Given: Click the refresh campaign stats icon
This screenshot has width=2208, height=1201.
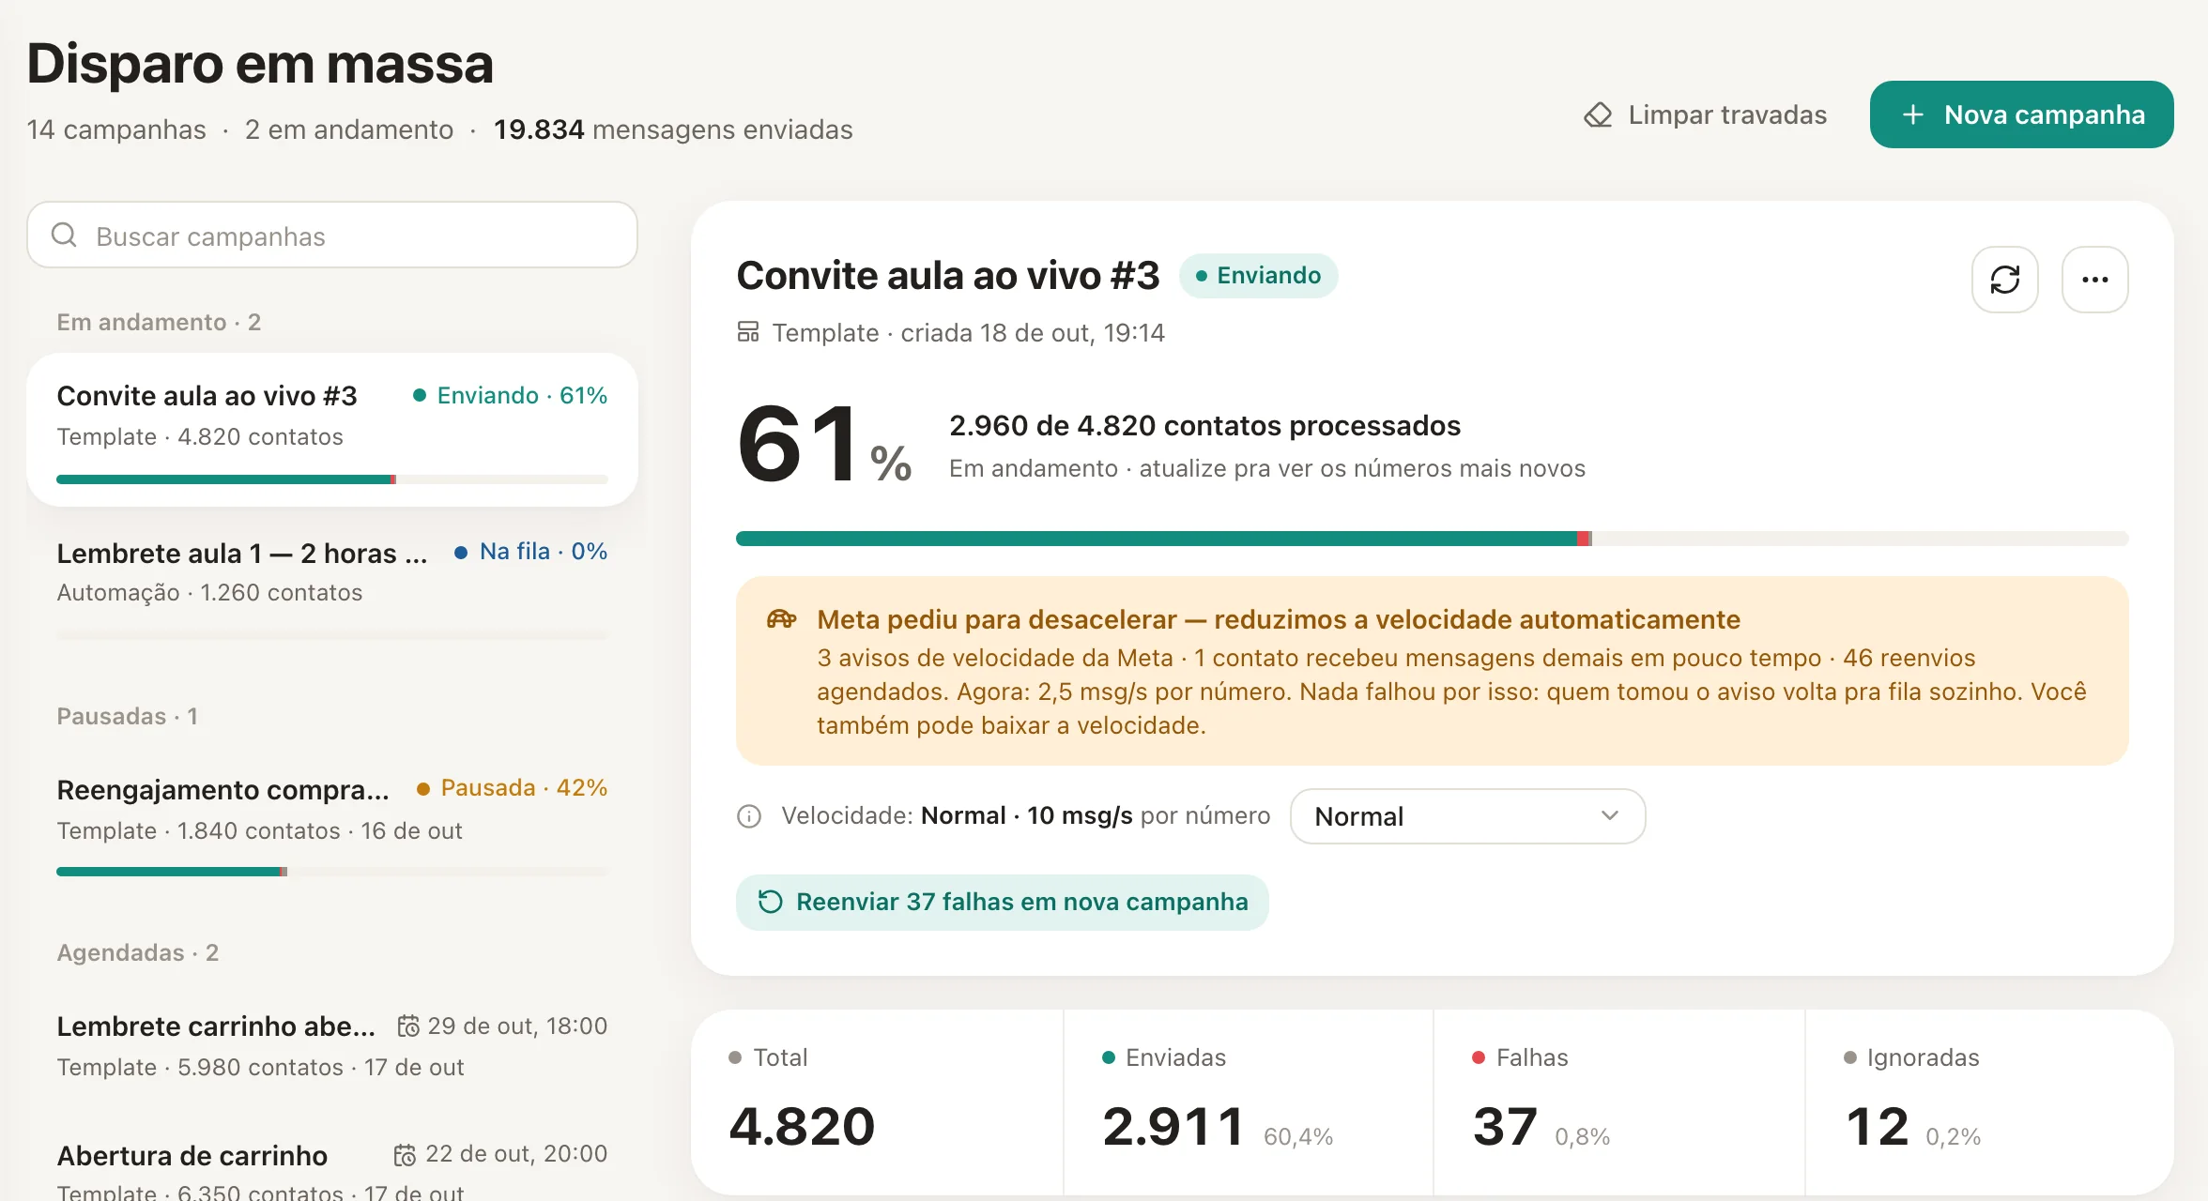Looking at the screenshot, I should [x=2004, y=280].
